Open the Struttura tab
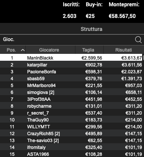This screenshot has width=144, height=157. [92, 29]
